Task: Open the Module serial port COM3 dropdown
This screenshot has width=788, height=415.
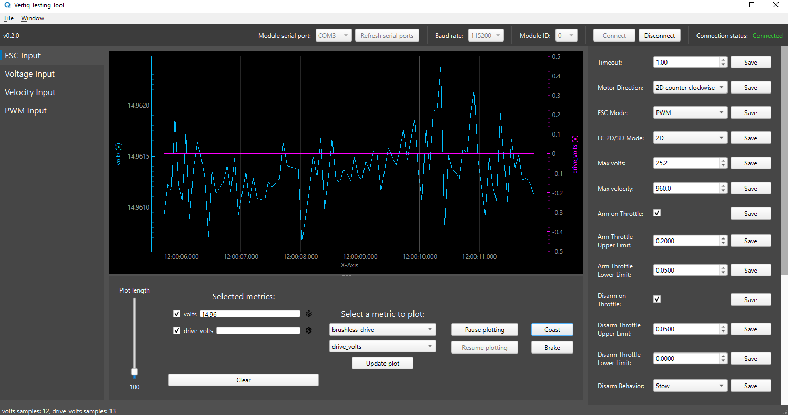Action: tap(334, 36)
